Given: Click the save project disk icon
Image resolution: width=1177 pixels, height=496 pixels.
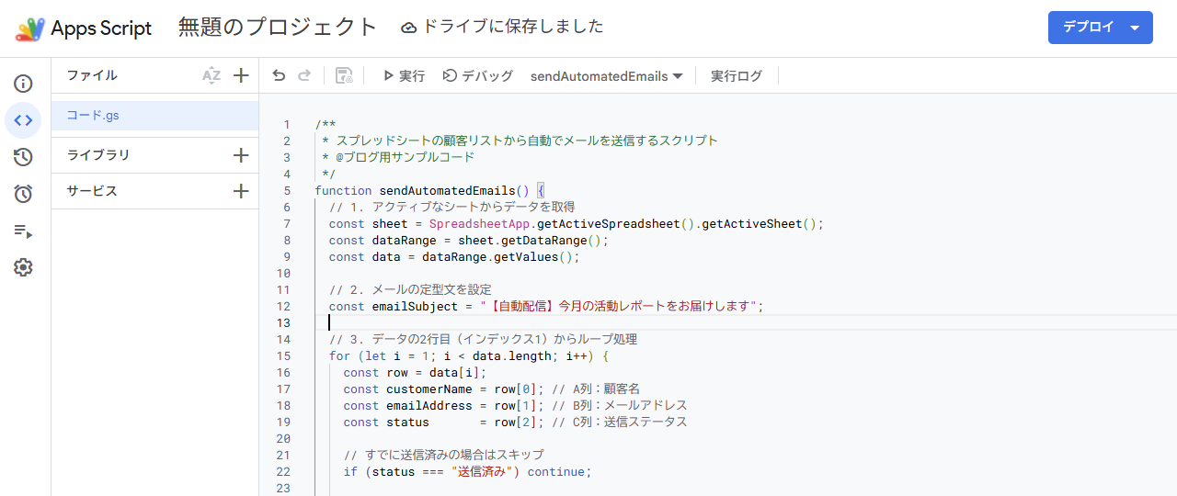Looking at the screenshot, I should coord(345,76).
